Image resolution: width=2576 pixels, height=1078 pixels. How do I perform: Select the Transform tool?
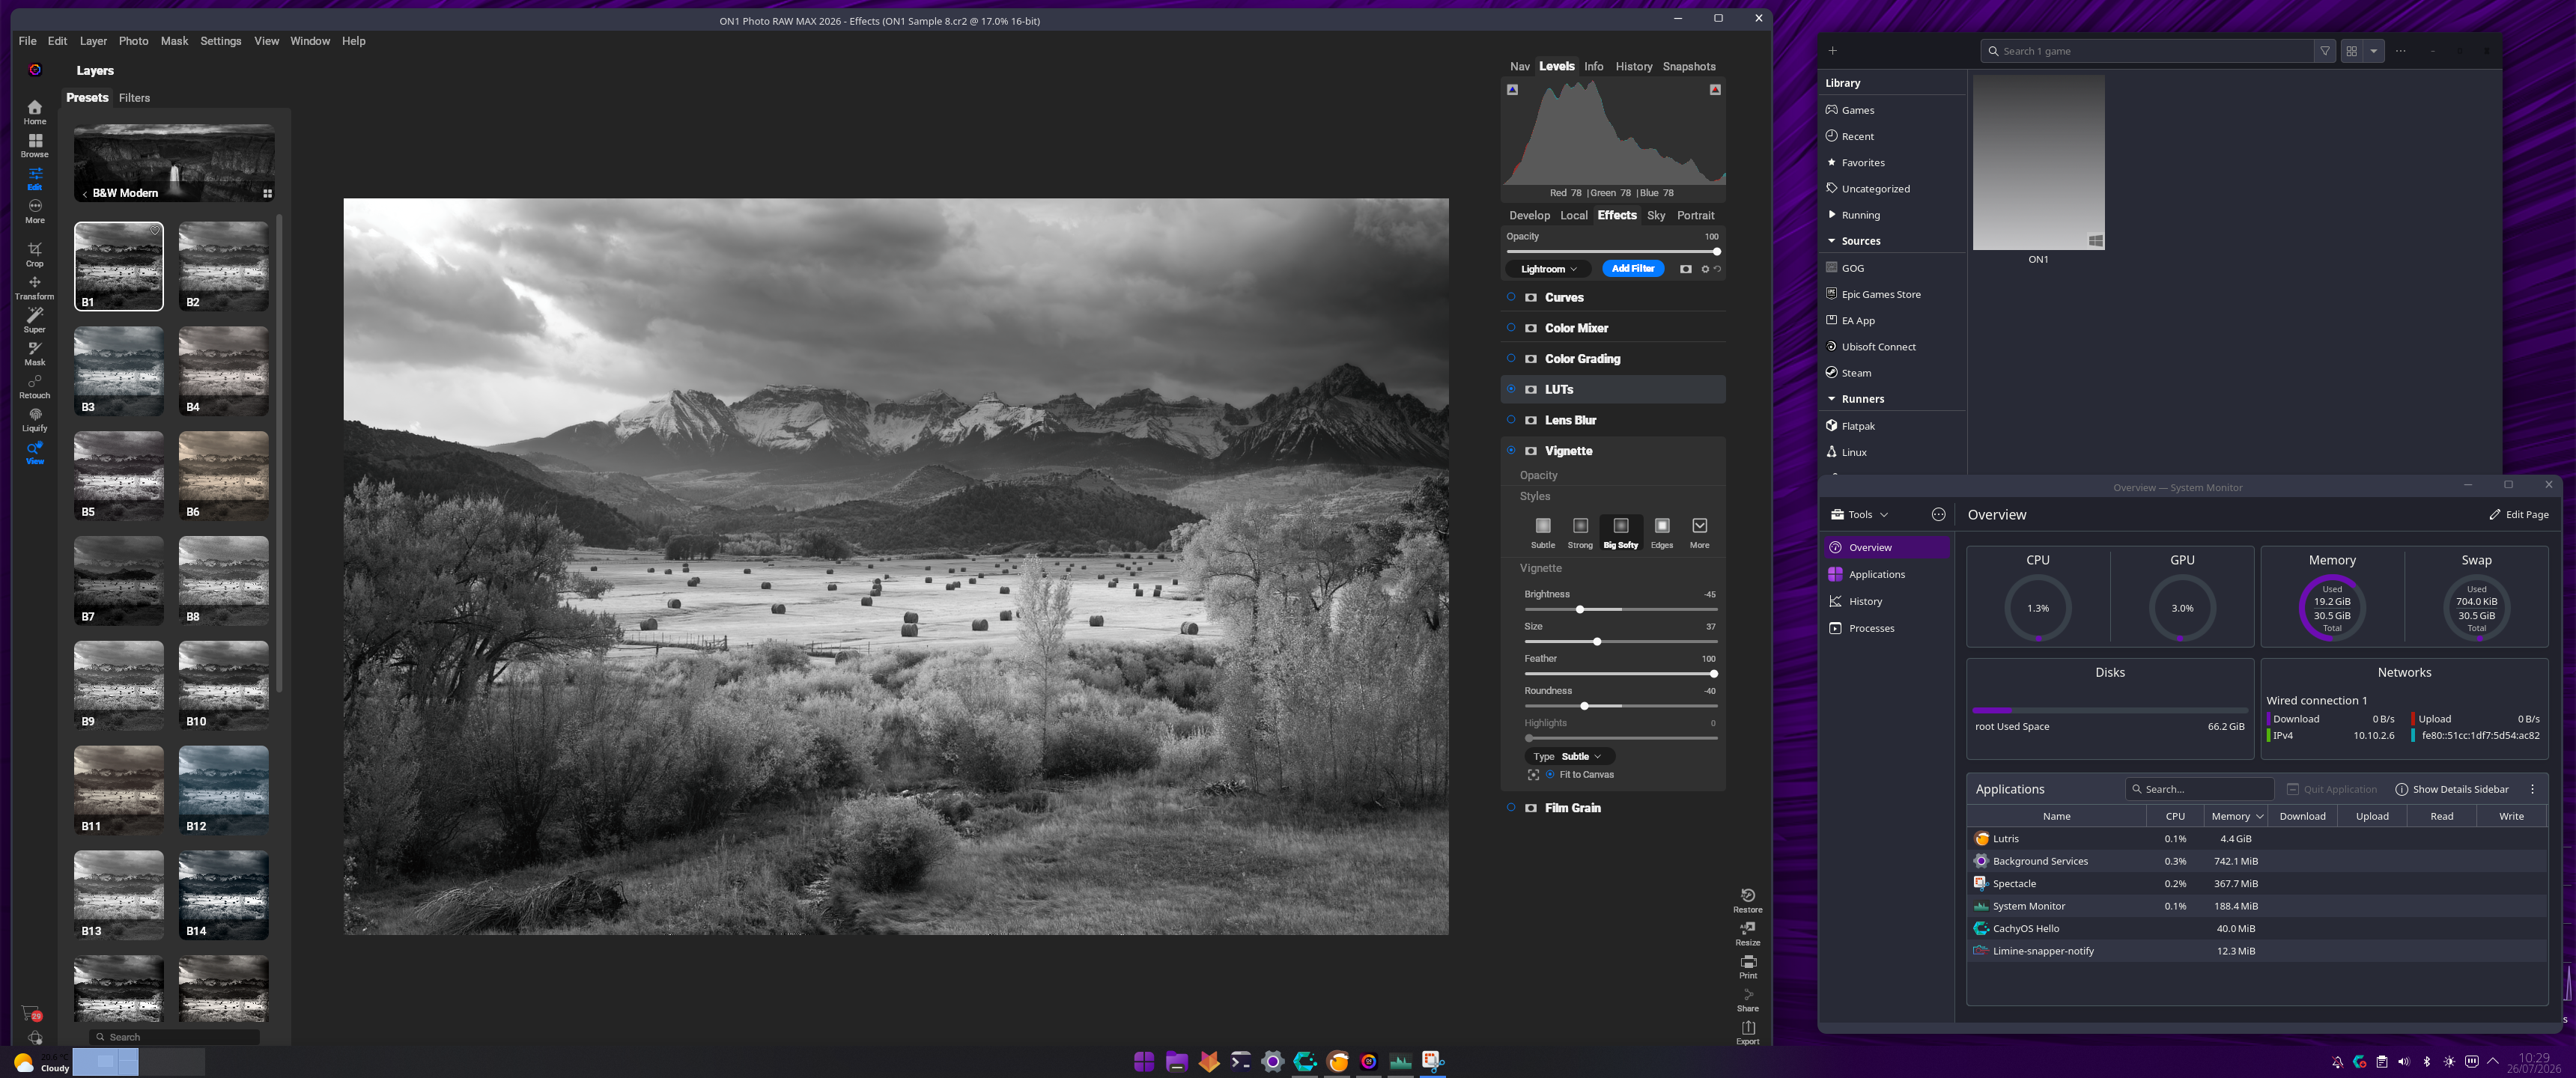point(35,287)
